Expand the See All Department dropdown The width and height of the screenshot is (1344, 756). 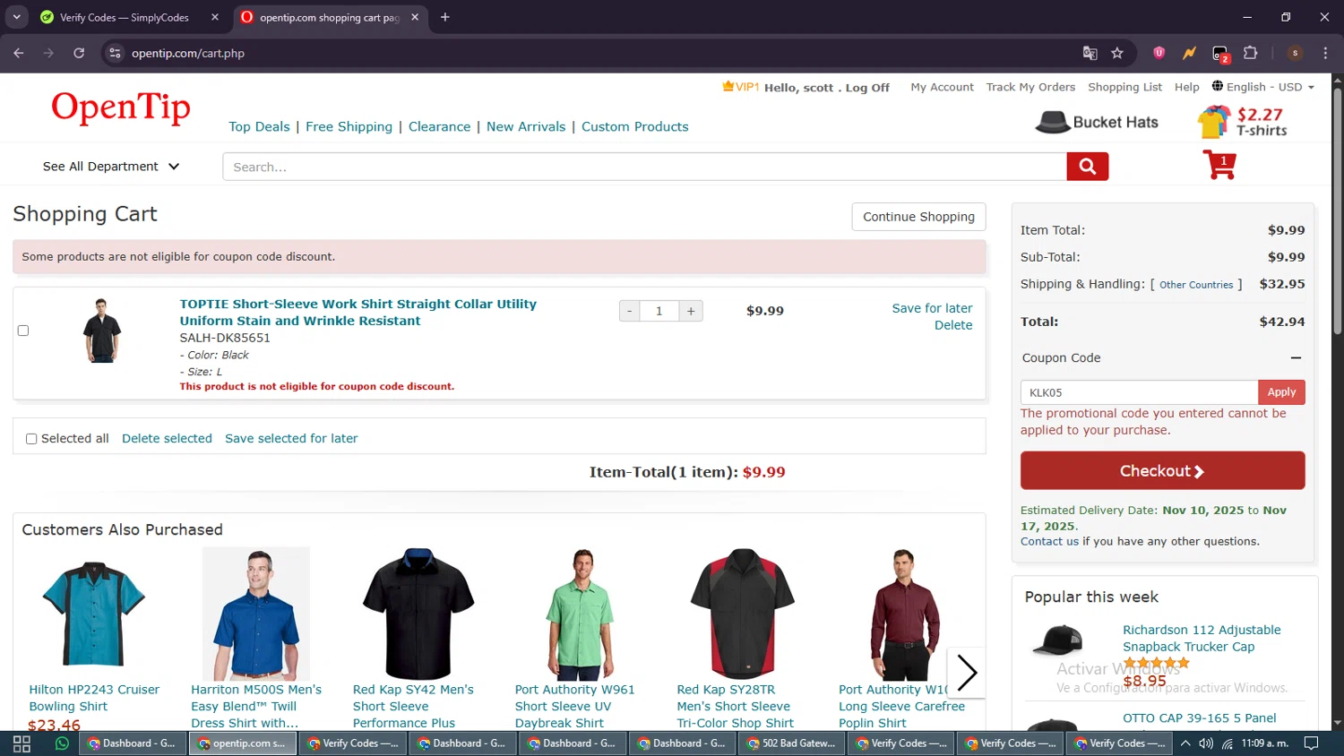111,167
